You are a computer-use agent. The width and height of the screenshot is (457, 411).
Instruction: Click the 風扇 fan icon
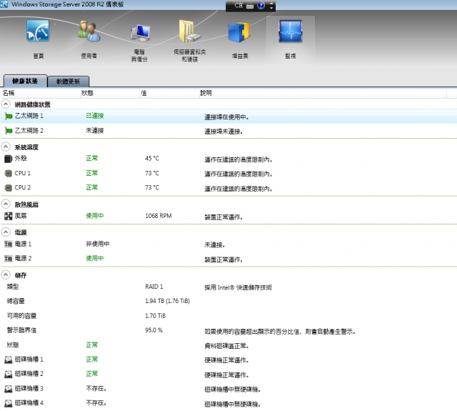(x=8, y=216)
